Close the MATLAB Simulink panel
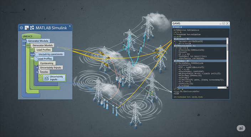Screen dimensions: 251x137 [70, 26]
